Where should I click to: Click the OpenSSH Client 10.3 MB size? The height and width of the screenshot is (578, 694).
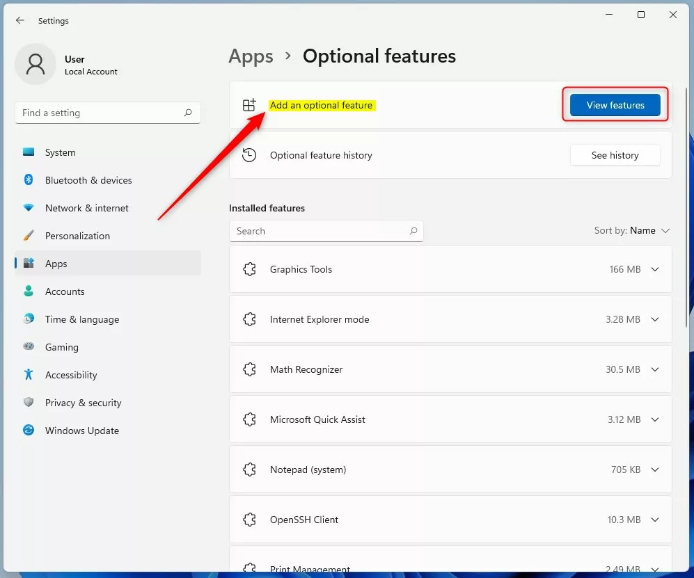(x=624, y=520)
